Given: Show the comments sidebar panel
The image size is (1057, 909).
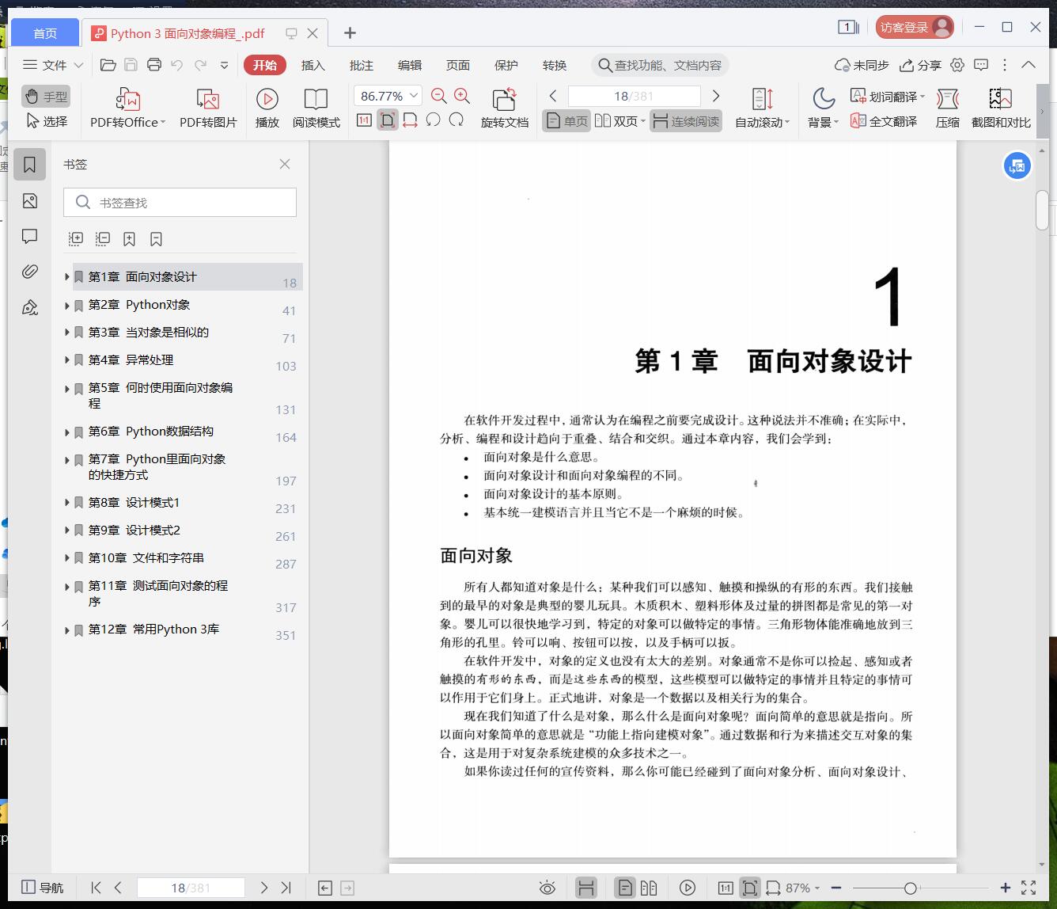Looking at the screenshot, I should pyautogui.click(x=30, y=236).
